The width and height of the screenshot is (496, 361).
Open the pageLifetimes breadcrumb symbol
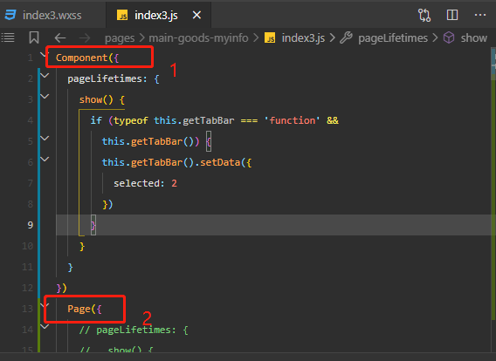[393, 38]
